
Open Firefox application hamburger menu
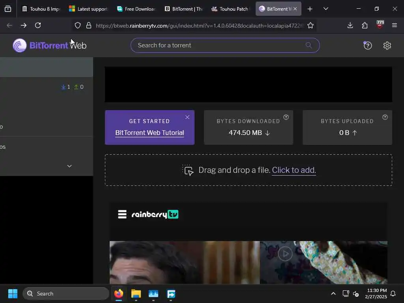tap(394, 25)
